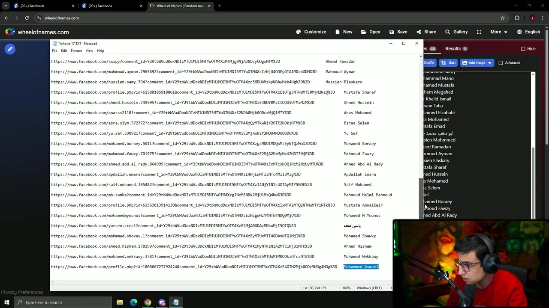Shuffle the wheel entries
549x308 pixels.
[x=429, y=62]
